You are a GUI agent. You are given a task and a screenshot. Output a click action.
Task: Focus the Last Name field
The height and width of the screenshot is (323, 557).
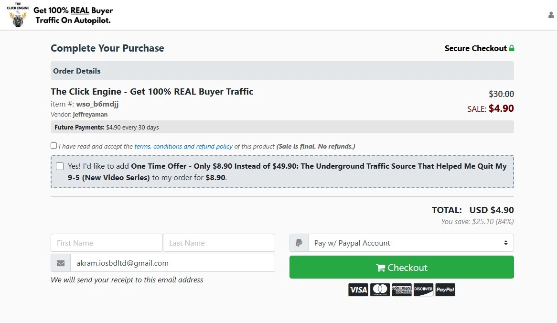219,243
